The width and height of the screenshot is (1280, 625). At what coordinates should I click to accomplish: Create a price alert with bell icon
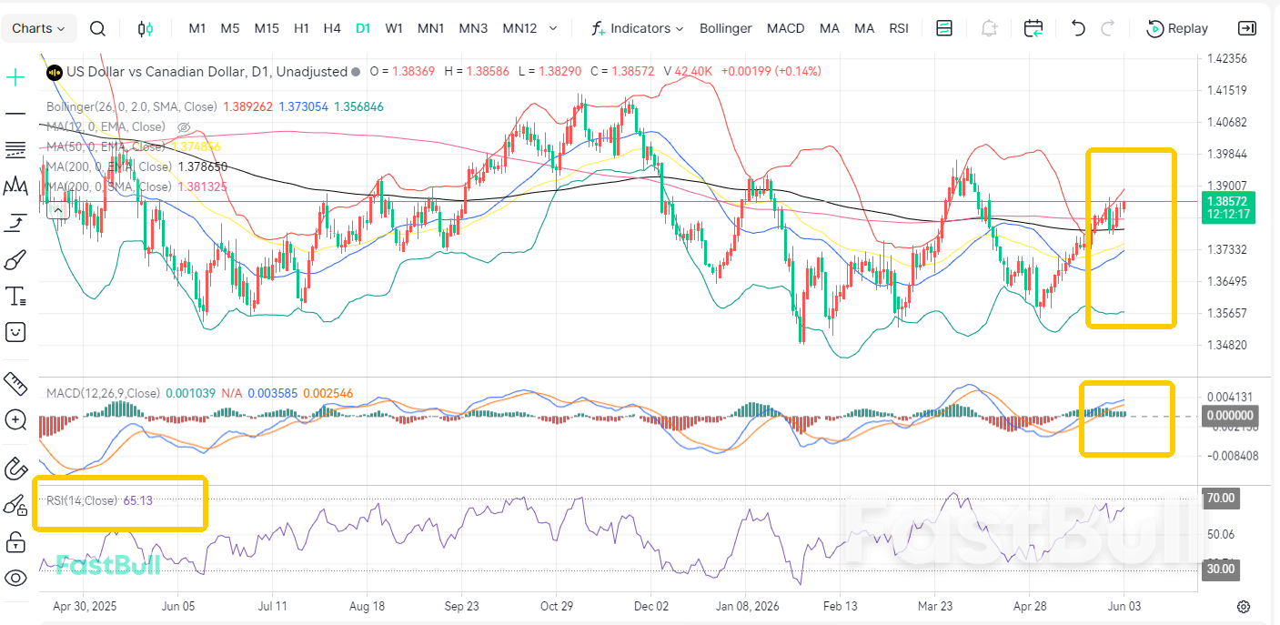pyautogui.click(x=990, y=28)
